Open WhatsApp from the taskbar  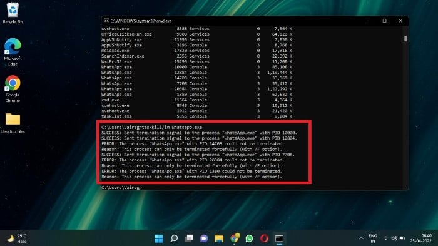pos(250,238)
